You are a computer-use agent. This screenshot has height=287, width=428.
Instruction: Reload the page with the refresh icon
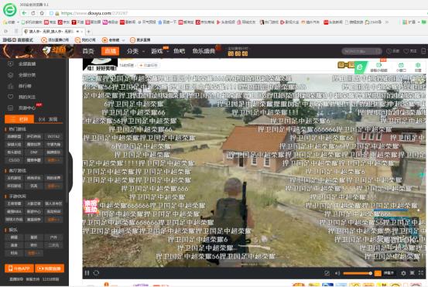tap(33, 13)
